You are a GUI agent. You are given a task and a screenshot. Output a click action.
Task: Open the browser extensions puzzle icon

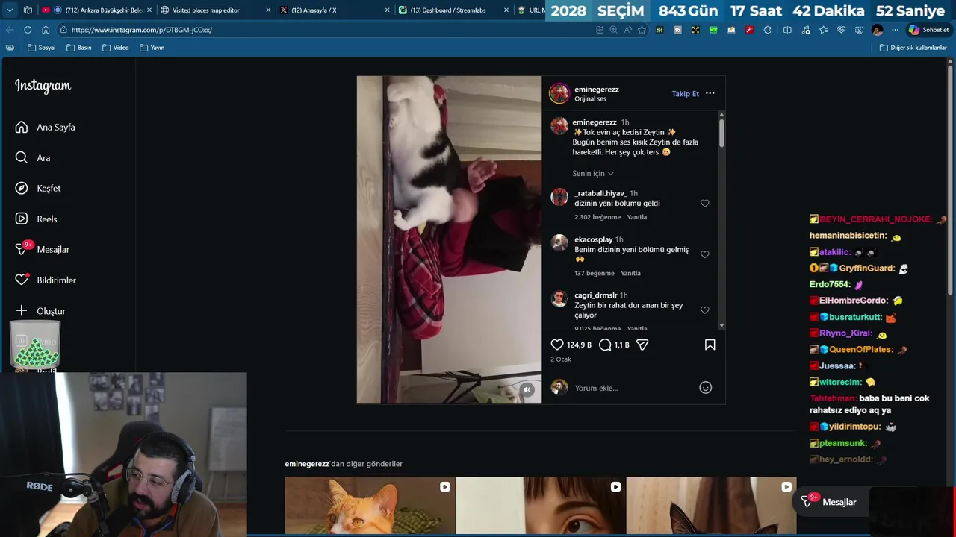[x=767, y=30]
